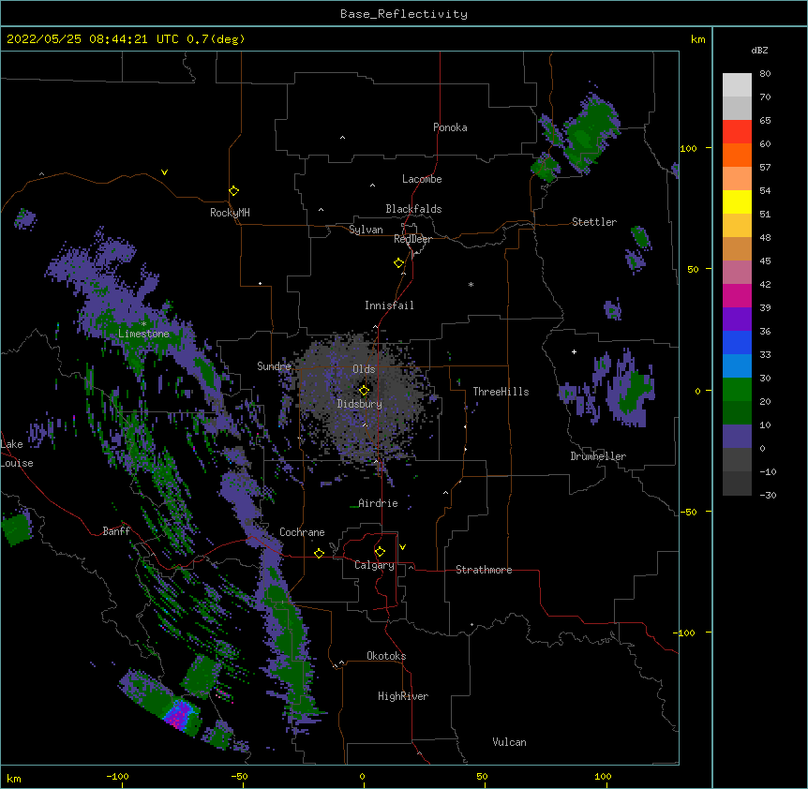Select the 39 dBZ purple legend swatch
This screenshot has width=808, height=789.
pos(737,320)
